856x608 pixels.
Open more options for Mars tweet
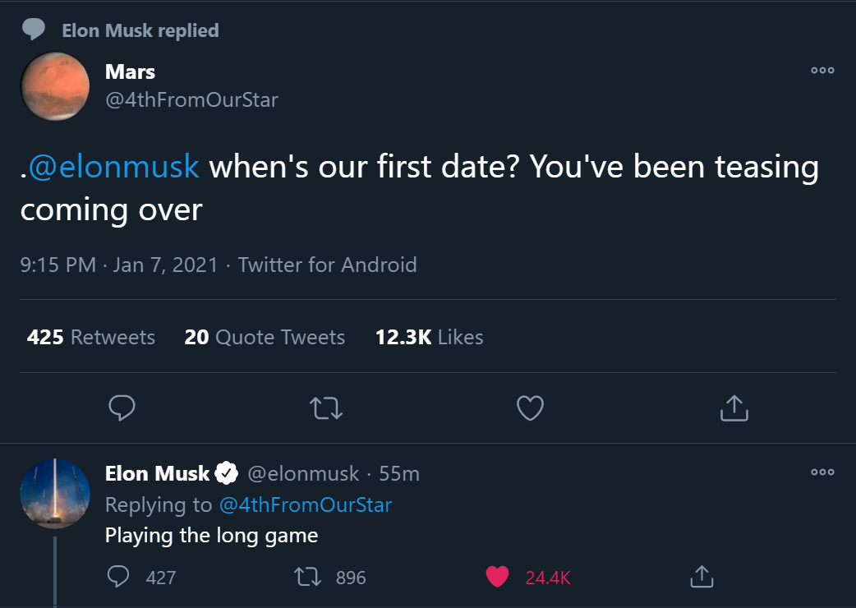tap(822, 71)
